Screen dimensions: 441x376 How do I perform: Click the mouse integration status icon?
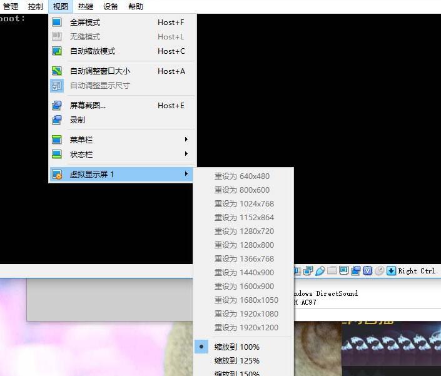[x=380, y=271]
